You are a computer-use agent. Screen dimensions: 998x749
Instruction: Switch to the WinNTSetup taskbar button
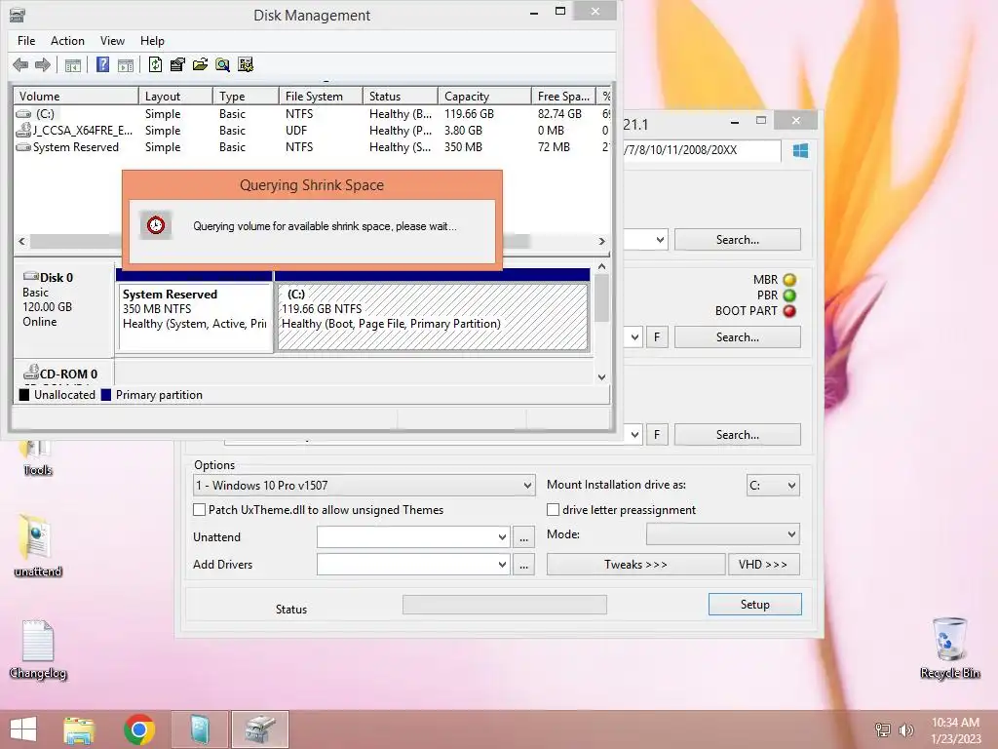tap(200, 729)
